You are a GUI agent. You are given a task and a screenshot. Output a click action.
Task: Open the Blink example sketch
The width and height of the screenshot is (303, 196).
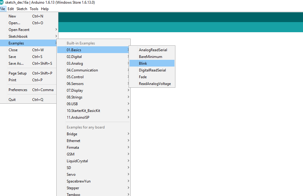(143, 63)
